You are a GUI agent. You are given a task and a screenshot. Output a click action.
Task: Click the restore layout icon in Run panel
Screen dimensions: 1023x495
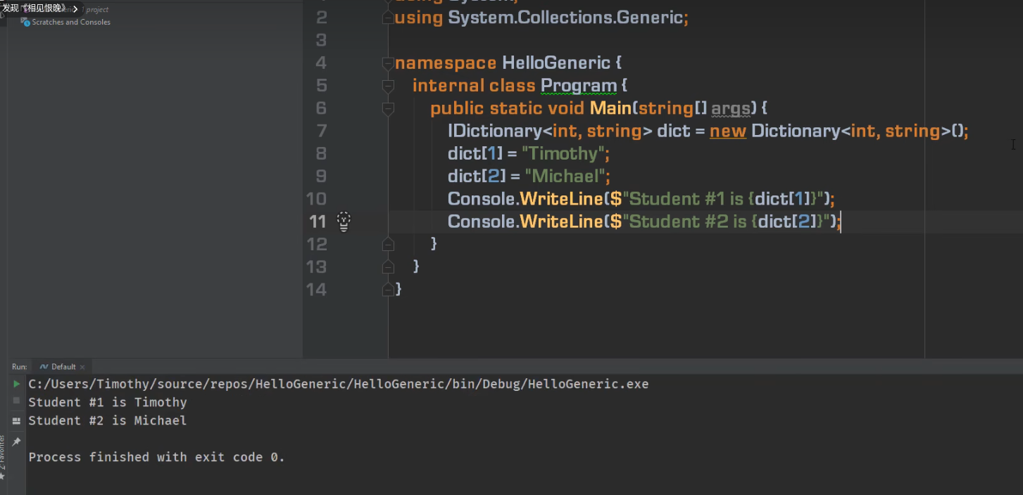16,420
